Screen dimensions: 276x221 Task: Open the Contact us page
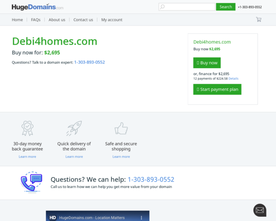click(x=83, y=20)
